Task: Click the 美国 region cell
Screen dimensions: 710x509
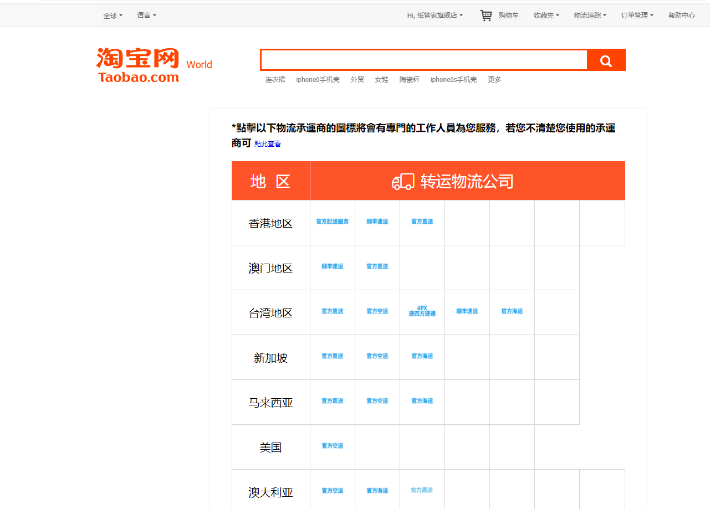Action: [271, 447]
